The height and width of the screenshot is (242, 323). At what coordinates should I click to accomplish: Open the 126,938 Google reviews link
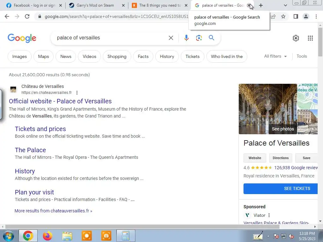296,168
